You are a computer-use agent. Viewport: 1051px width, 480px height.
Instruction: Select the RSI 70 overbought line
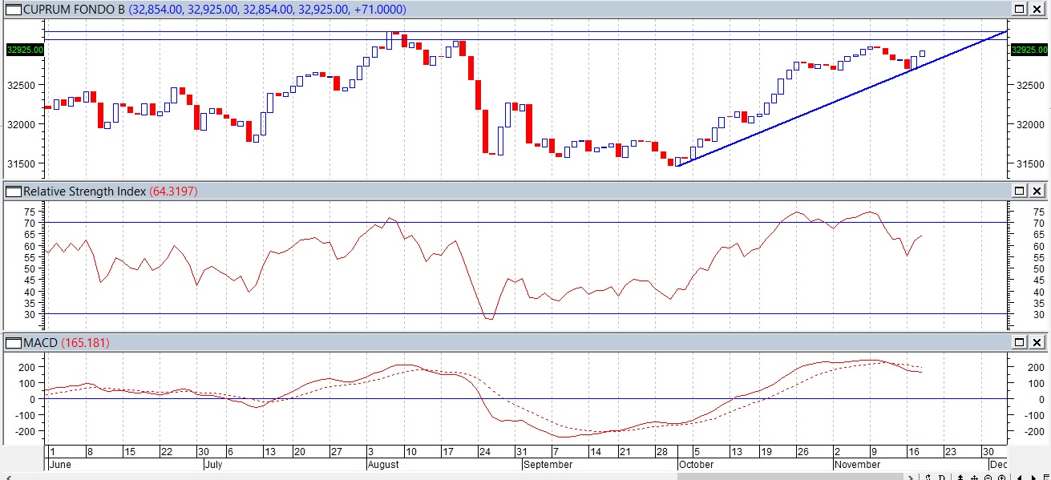pyautogui.click(x=525, y=222)
